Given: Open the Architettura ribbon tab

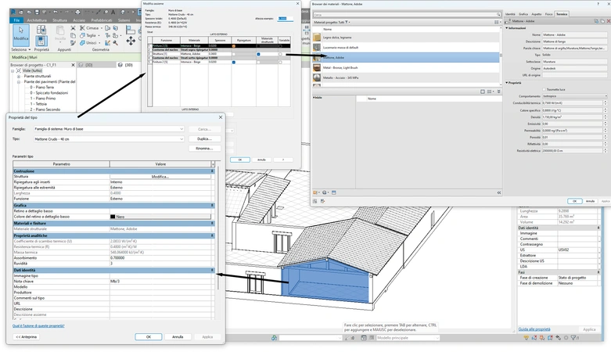Looking at the screenshot, I should pyautogui.click(x=37, y=20).
